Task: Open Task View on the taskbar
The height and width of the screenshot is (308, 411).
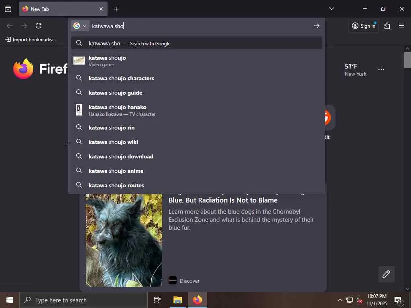Action: click(x=157, y=300)
